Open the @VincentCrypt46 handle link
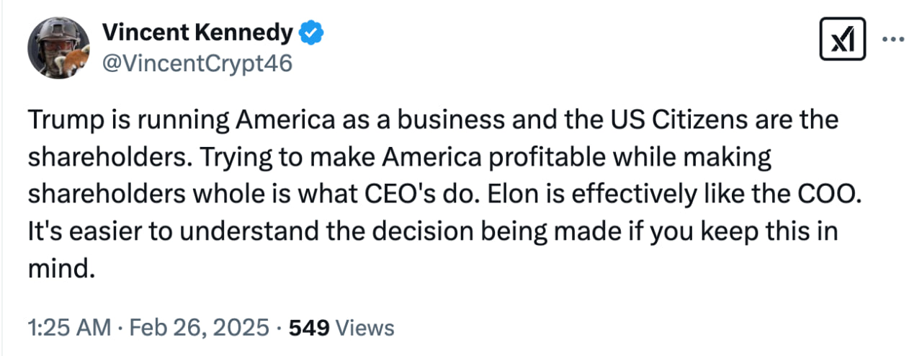922x356 pixels. tap(197, 63)
